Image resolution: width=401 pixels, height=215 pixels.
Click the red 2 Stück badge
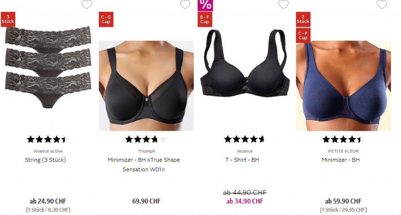(303, 19)
